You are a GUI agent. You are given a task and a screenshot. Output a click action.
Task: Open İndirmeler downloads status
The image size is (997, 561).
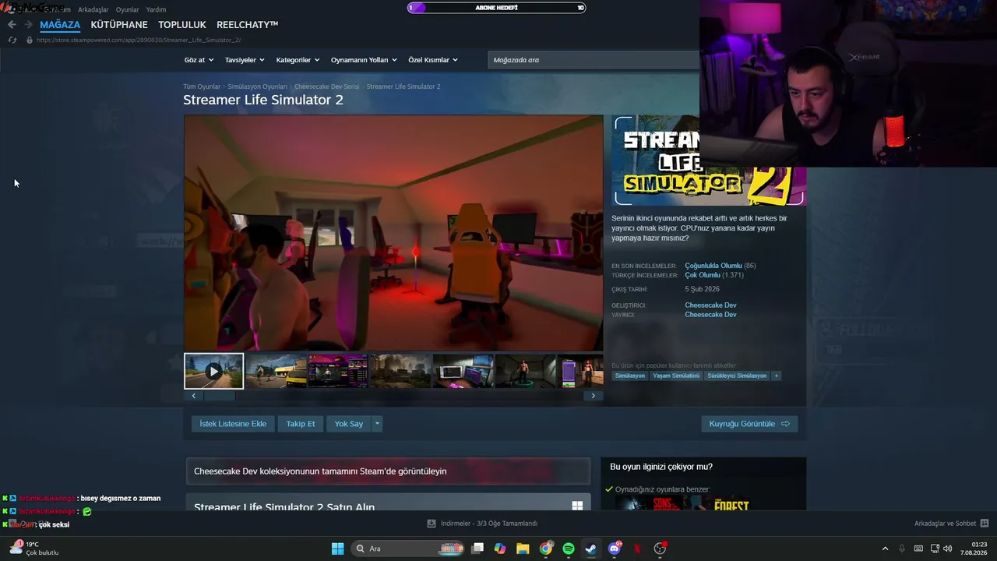pos(489,524)
